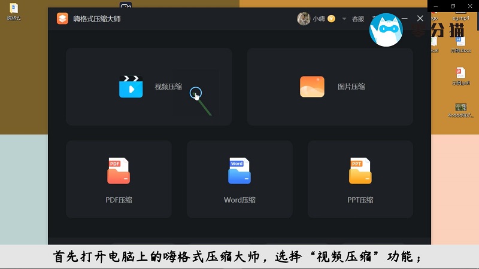
Task: Open the 嗨格式 desktop shortcut
Action: point(14,10)
